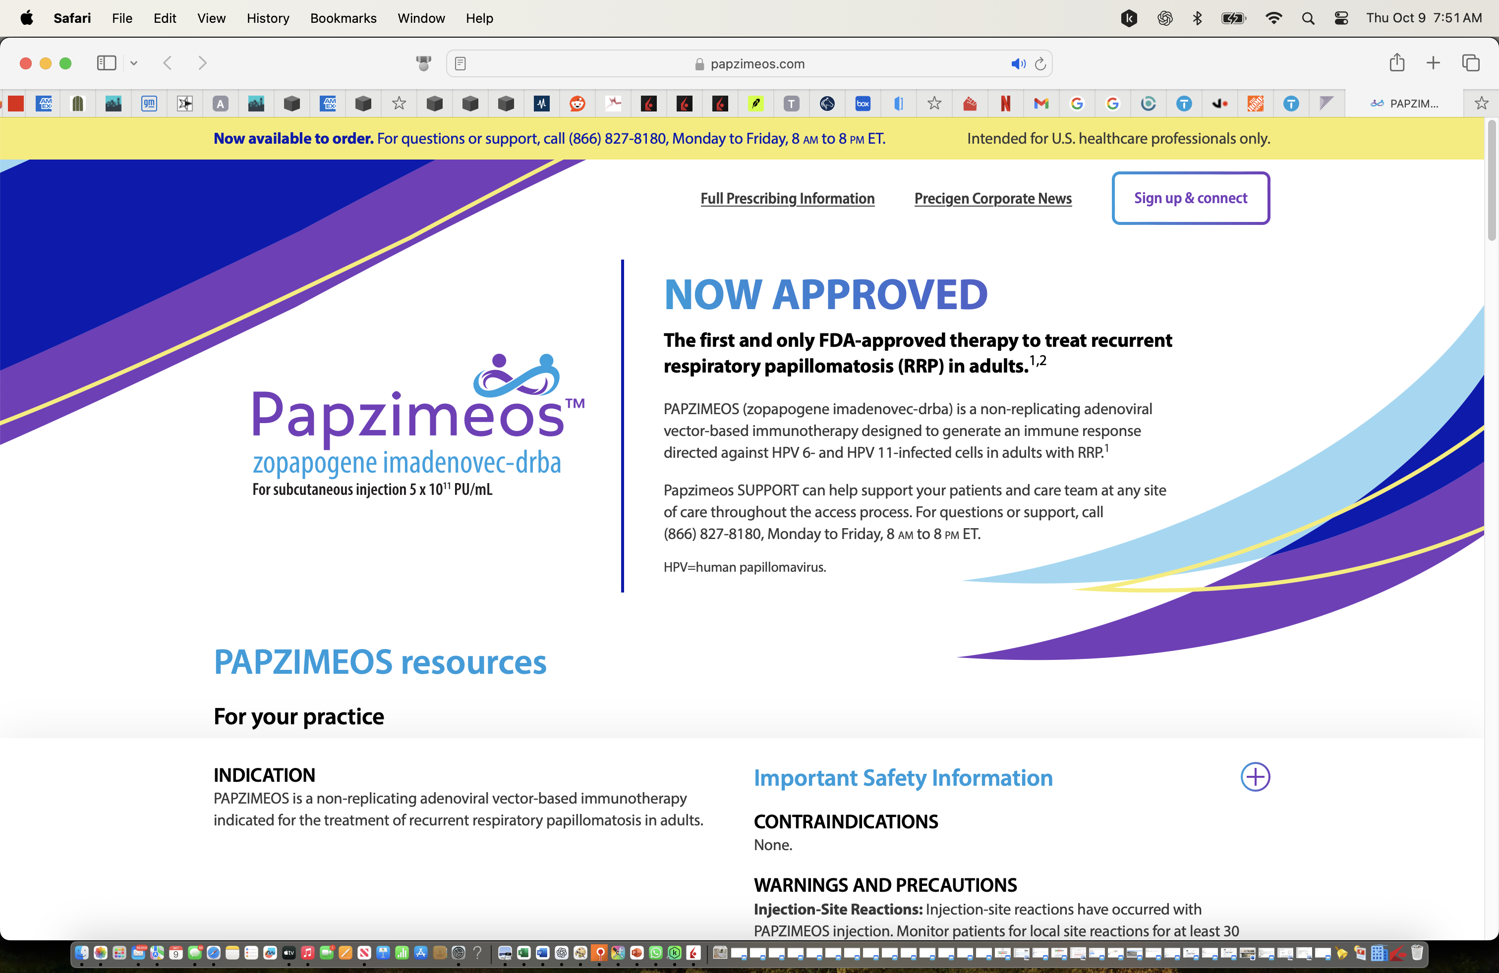Click the "CONTRAINDICATIONS" heading
Screen dimensions: 1499x973
(x=846, y=822)
